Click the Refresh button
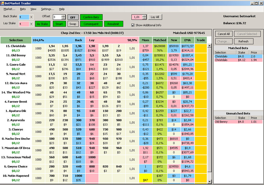264x185 pixels. click(x=243, y=41)
